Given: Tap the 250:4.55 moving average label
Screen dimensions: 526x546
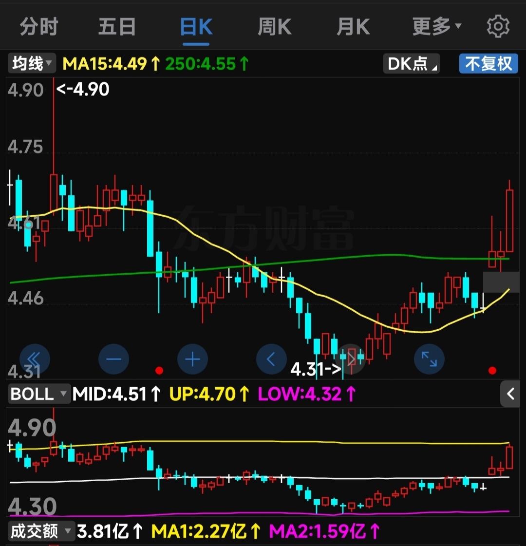Looking at the screenshot, I should click(x=207, y=64).
